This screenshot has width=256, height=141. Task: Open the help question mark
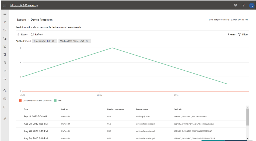coord(243,5)
